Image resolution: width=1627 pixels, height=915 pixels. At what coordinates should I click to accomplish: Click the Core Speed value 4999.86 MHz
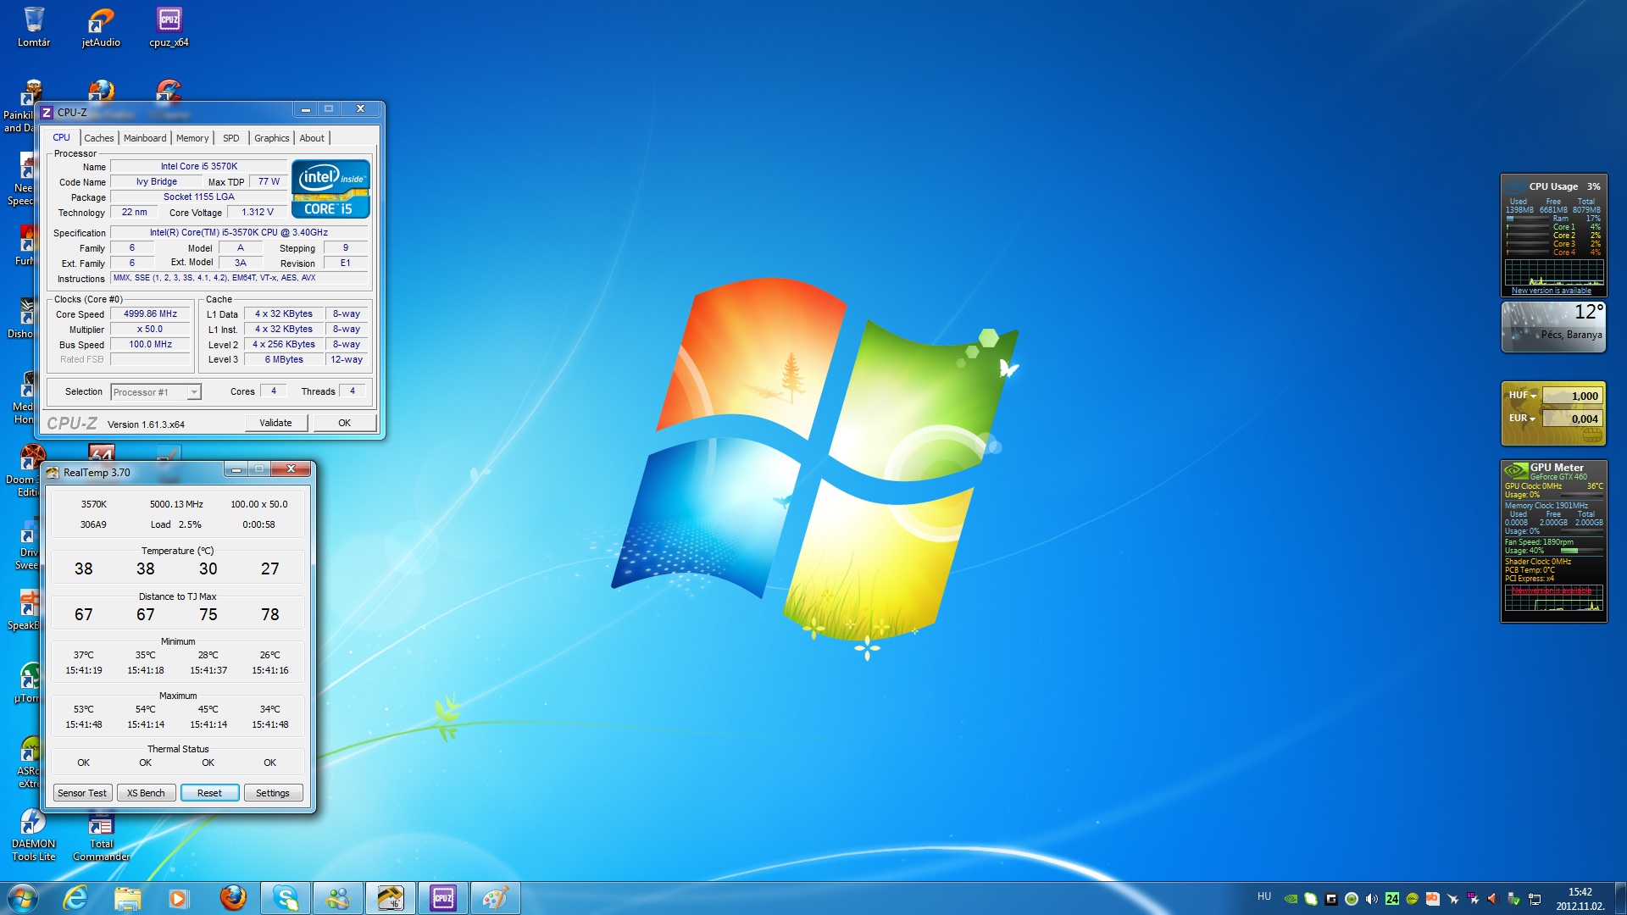pyautogui.click(x=150, y=313)
